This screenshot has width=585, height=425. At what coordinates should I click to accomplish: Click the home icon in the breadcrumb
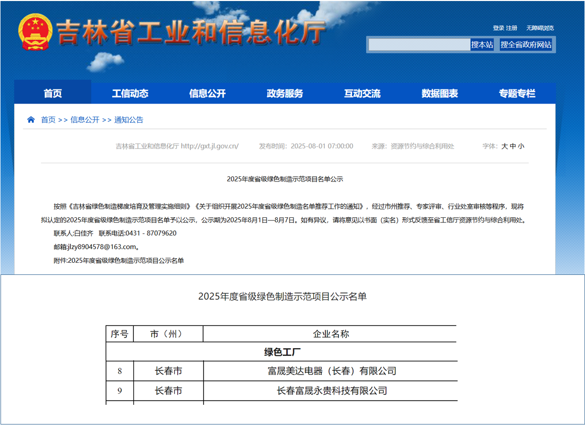(30, 120)
